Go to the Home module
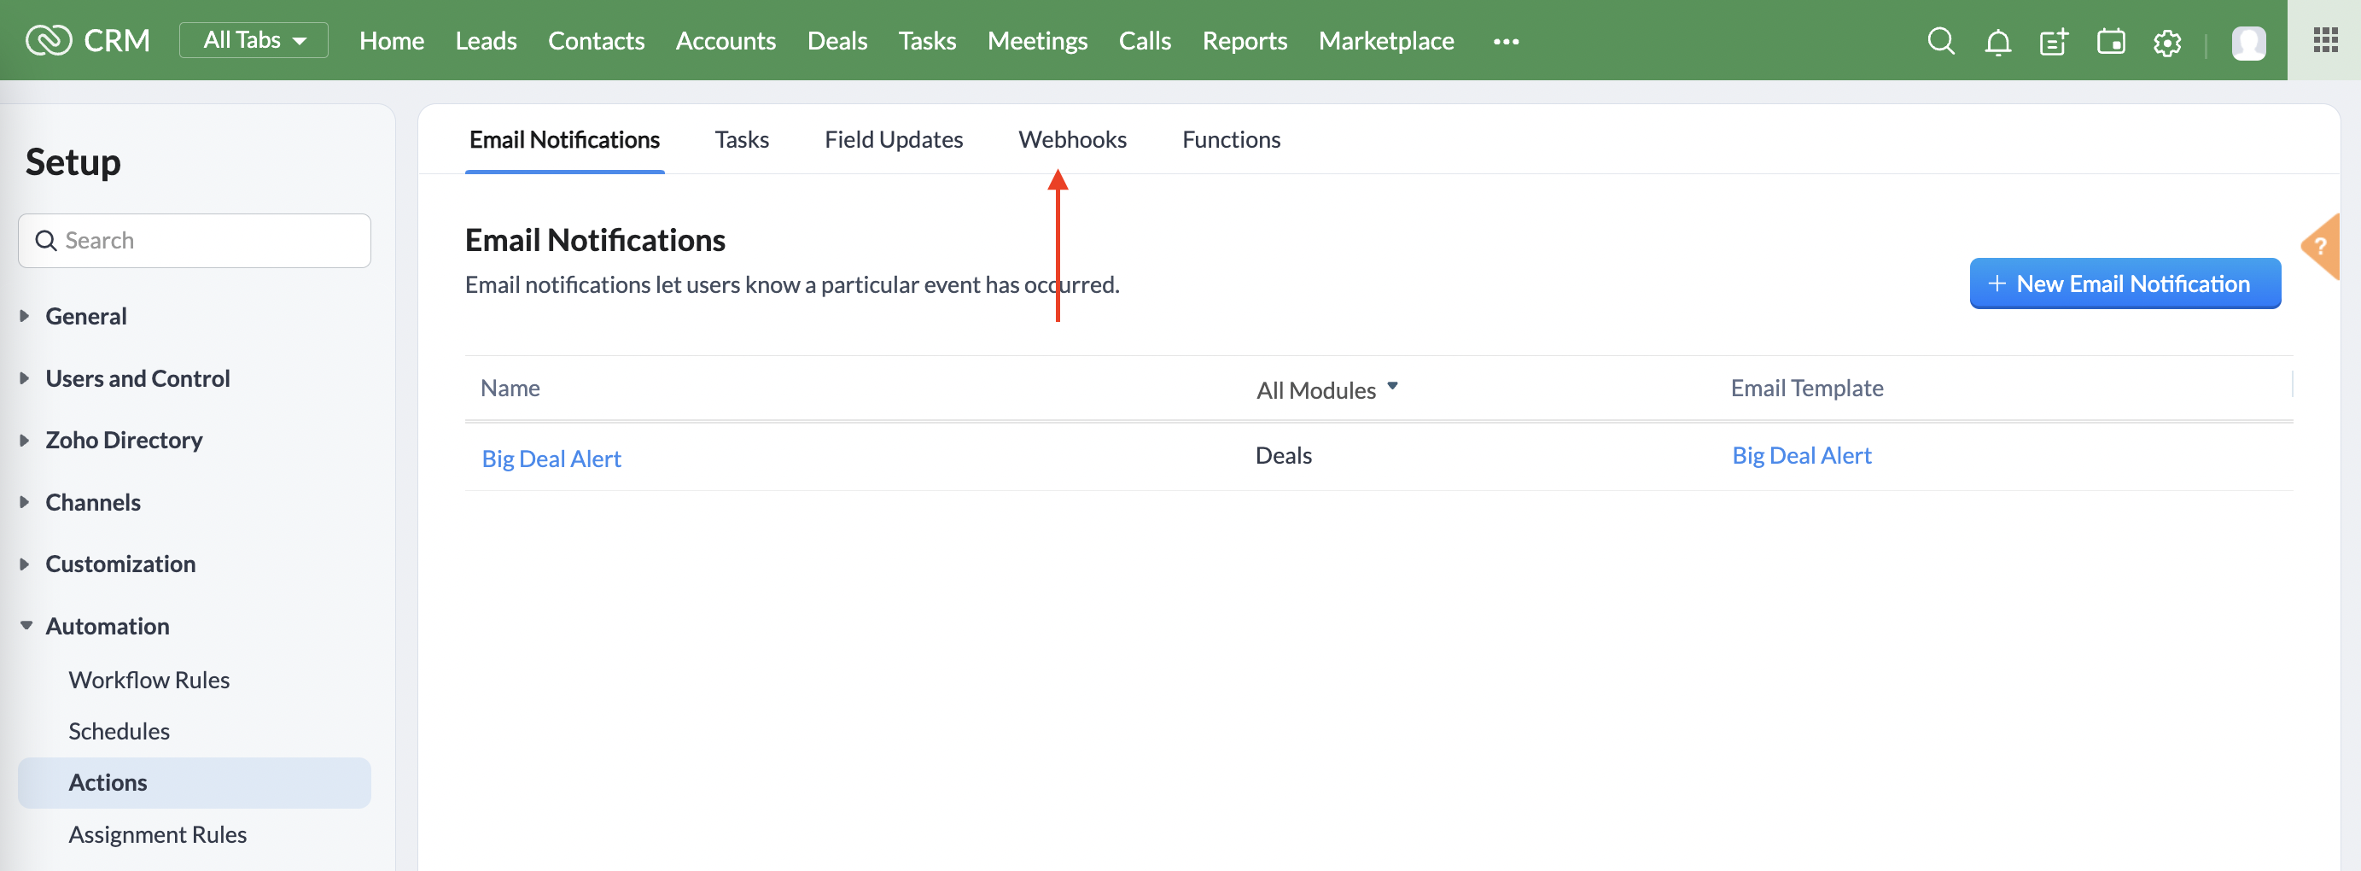 pyautogui.click(x=391, y=40)
